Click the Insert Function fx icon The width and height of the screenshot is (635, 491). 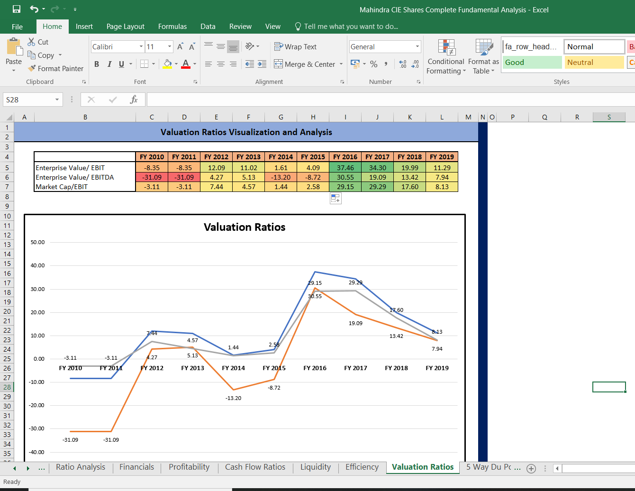134,100
